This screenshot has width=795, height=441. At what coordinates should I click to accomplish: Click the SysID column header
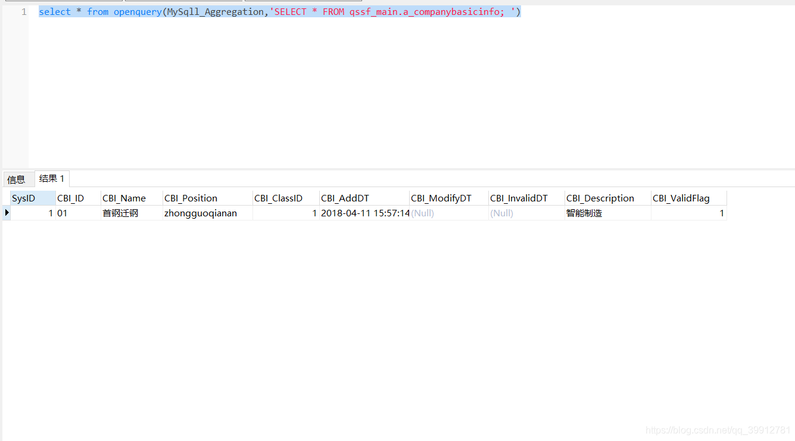click(x=23, y=197)
